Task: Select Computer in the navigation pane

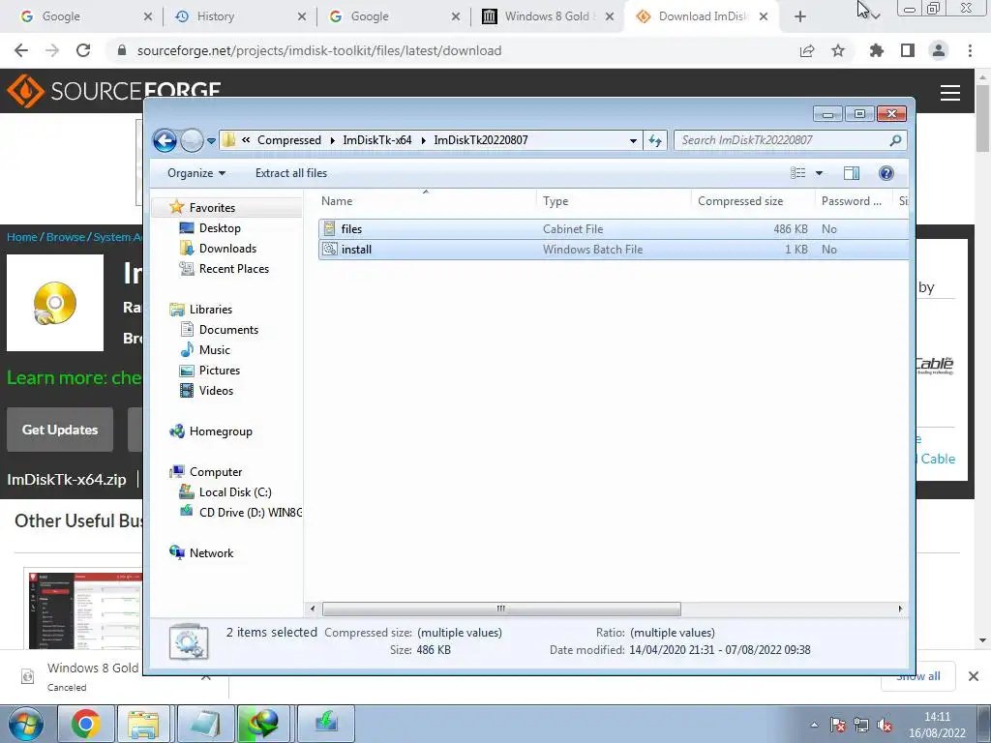Action: [216, 471]
